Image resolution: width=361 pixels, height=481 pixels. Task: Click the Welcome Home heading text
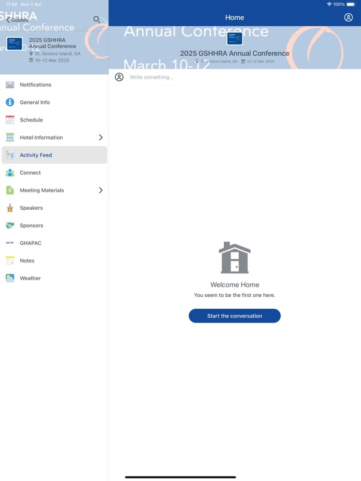pyautogui.click(x=234, y=285)
